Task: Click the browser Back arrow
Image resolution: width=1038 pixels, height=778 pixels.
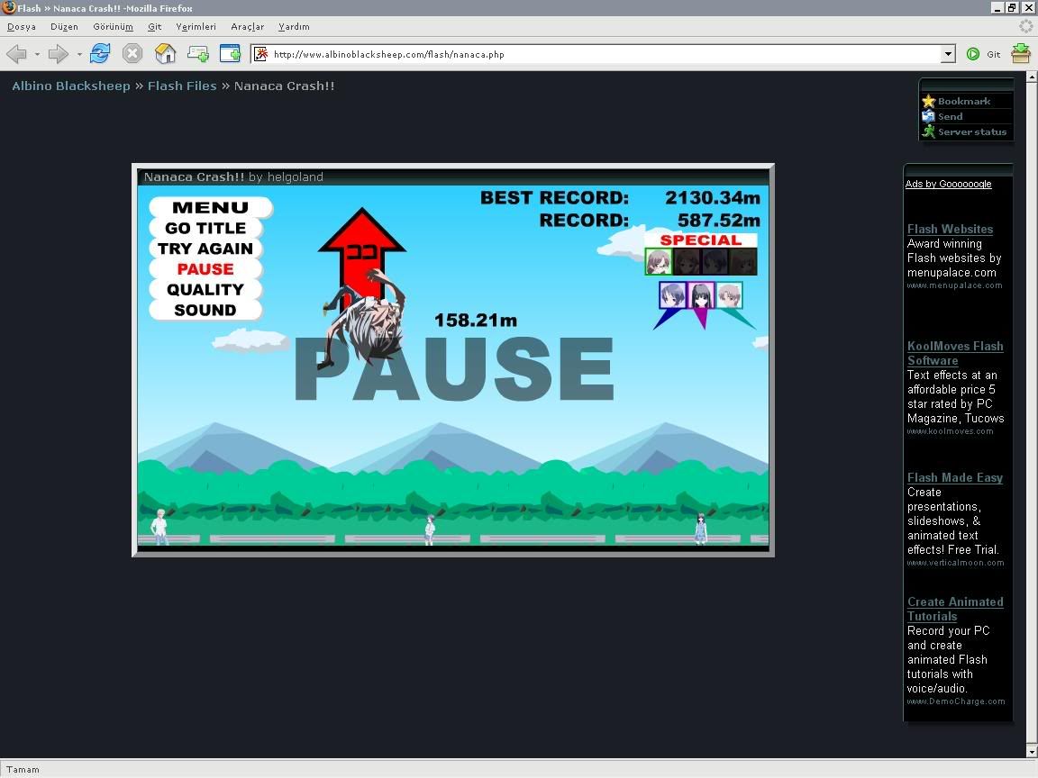Action: click(x=16, y=54)
